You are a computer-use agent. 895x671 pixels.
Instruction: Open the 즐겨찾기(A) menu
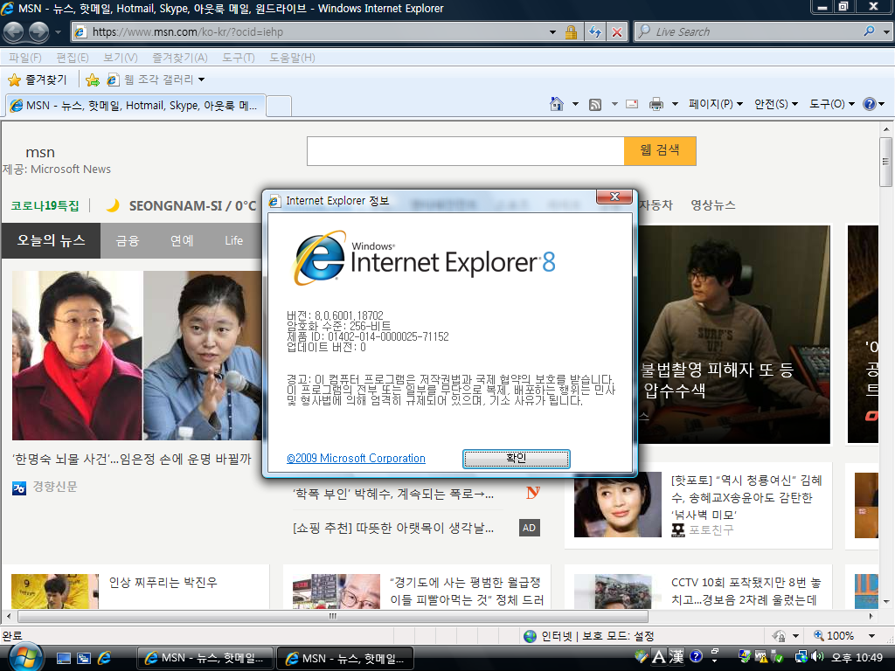pyautogui.click(x=179, y=58)
